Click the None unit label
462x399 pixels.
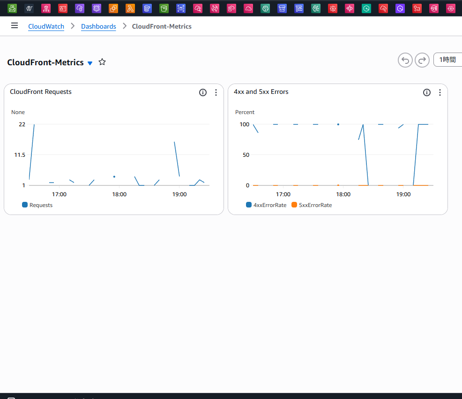[x=18, y=112]
